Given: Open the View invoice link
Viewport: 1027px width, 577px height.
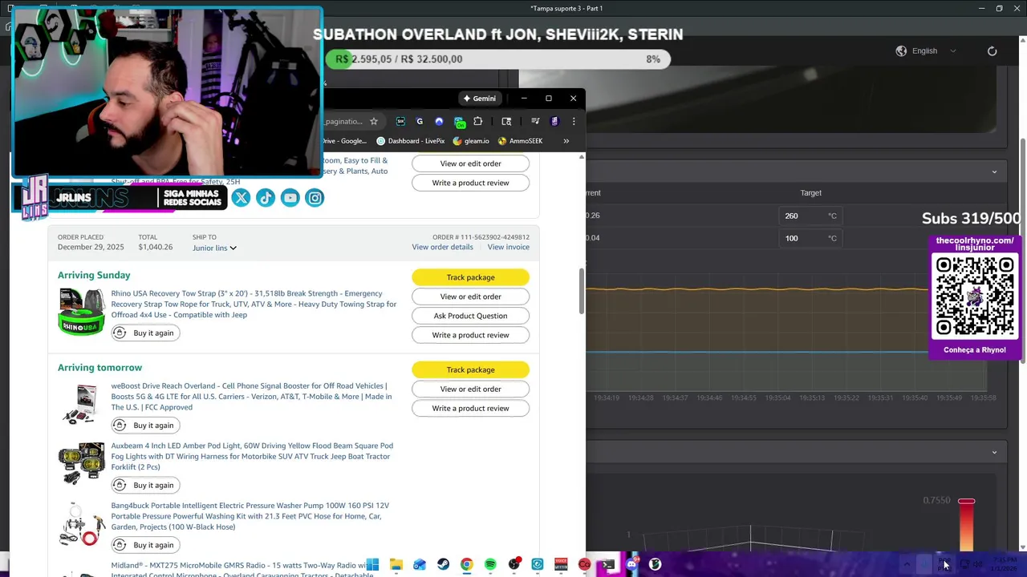Looking at the screenshot, I should click(508, 247).
